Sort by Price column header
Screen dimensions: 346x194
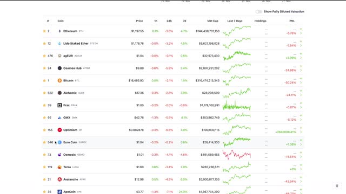(139, 21)
